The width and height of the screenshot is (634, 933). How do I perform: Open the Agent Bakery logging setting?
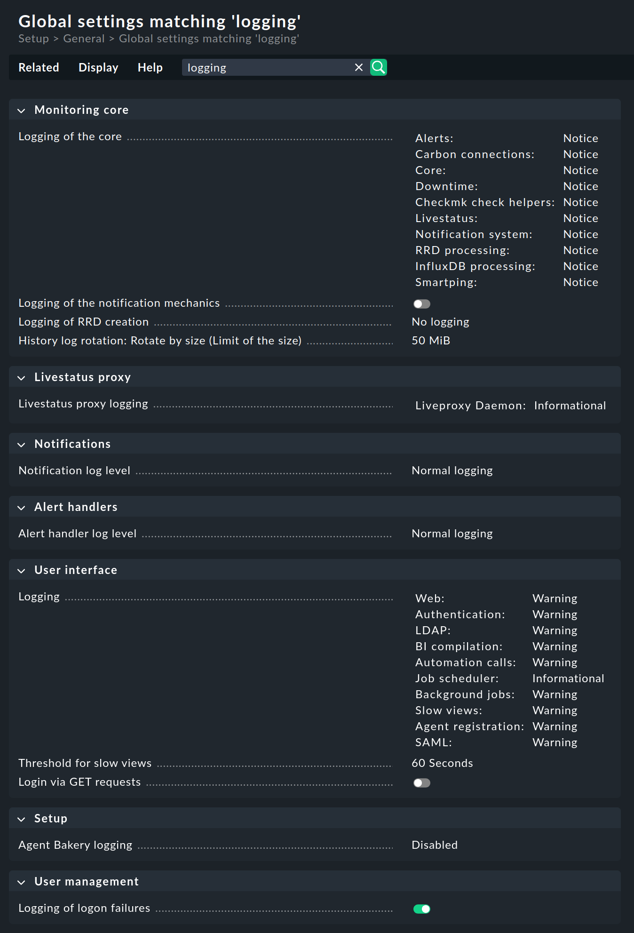click(75, 845)
